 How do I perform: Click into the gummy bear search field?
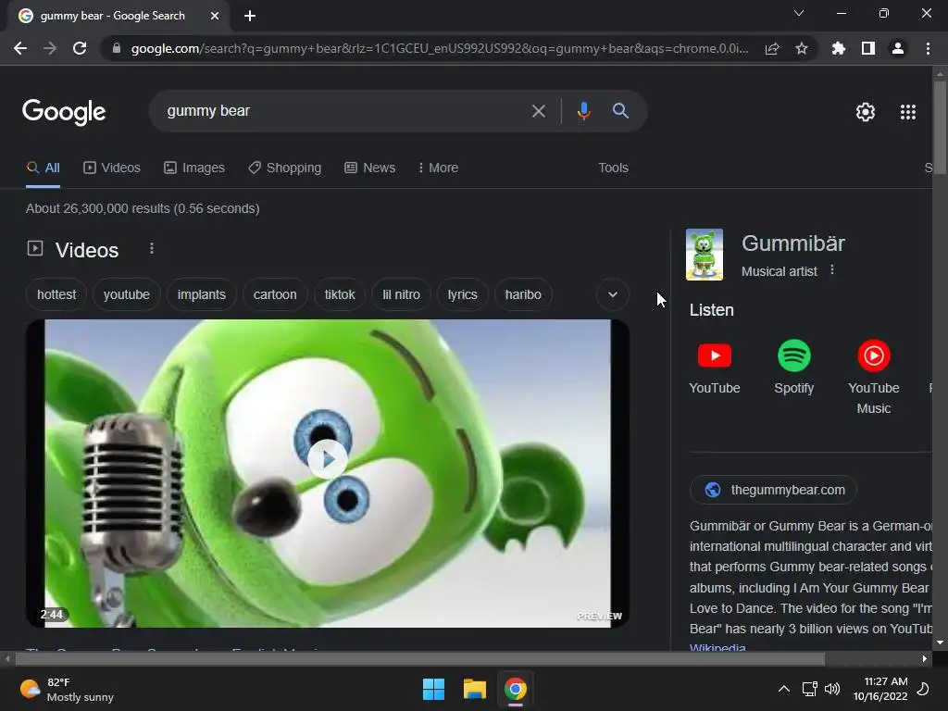click(344, 111)
